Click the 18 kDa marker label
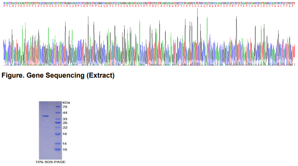The width and height of the screenshot is (298, 166). (65, 134)
